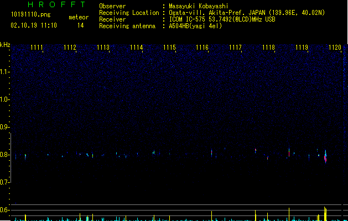Image resolution: width=348 pixels, height=221 pixels.
Task: Click the 1111 time marker
Action: [37, 48]
